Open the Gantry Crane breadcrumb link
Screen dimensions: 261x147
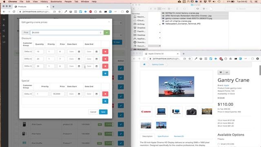[x=158, y=65]
